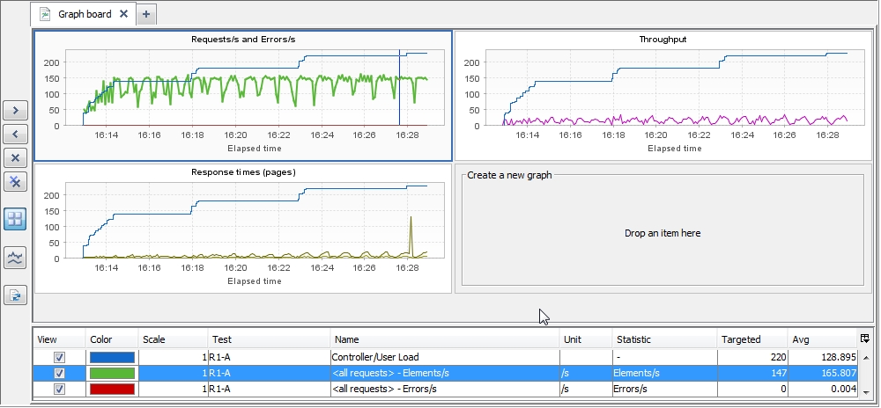Toggle View checkbox for Errors/s row
This screenshot has height=408, width=881.
click(x=59, y=390)
